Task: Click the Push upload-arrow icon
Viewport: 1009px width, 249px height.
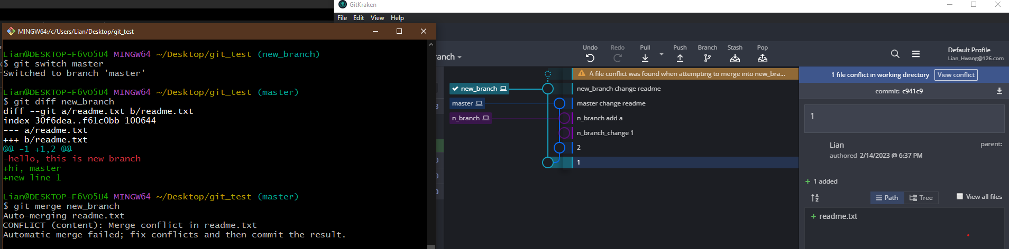Action: pyautogui.click(x=680, y=58)
